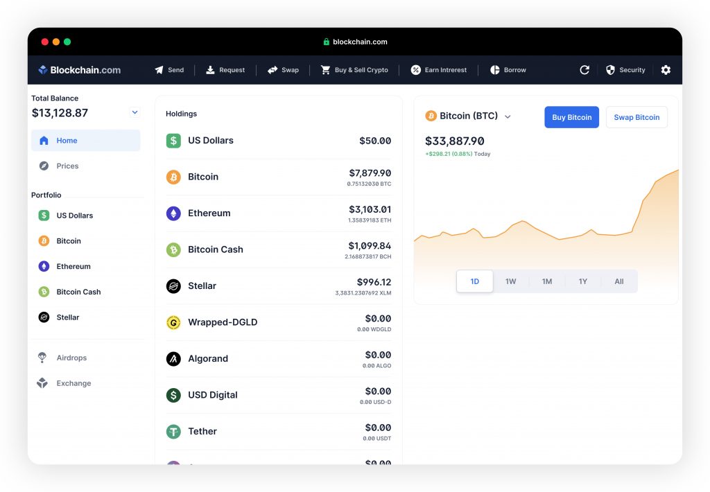Click the $1,099.84 Bitcoin Cash value
The height and width of the screenshot is (492, 710).
coord(370,246)
